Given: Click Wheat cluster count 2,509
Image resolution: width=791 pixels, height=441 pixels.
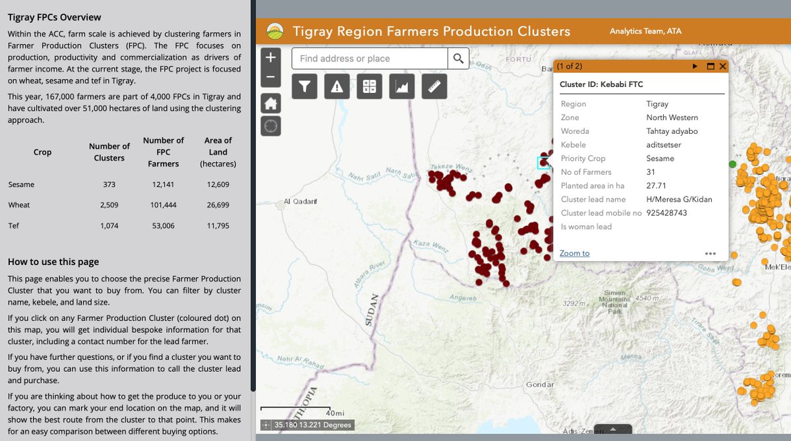Looking at the screenshot, I should tap(109, 205).
